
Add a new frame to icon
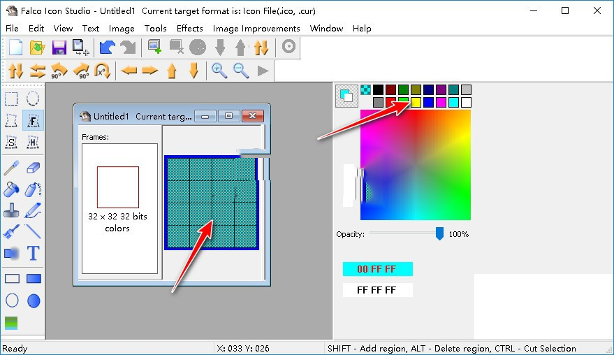point(154,47)
